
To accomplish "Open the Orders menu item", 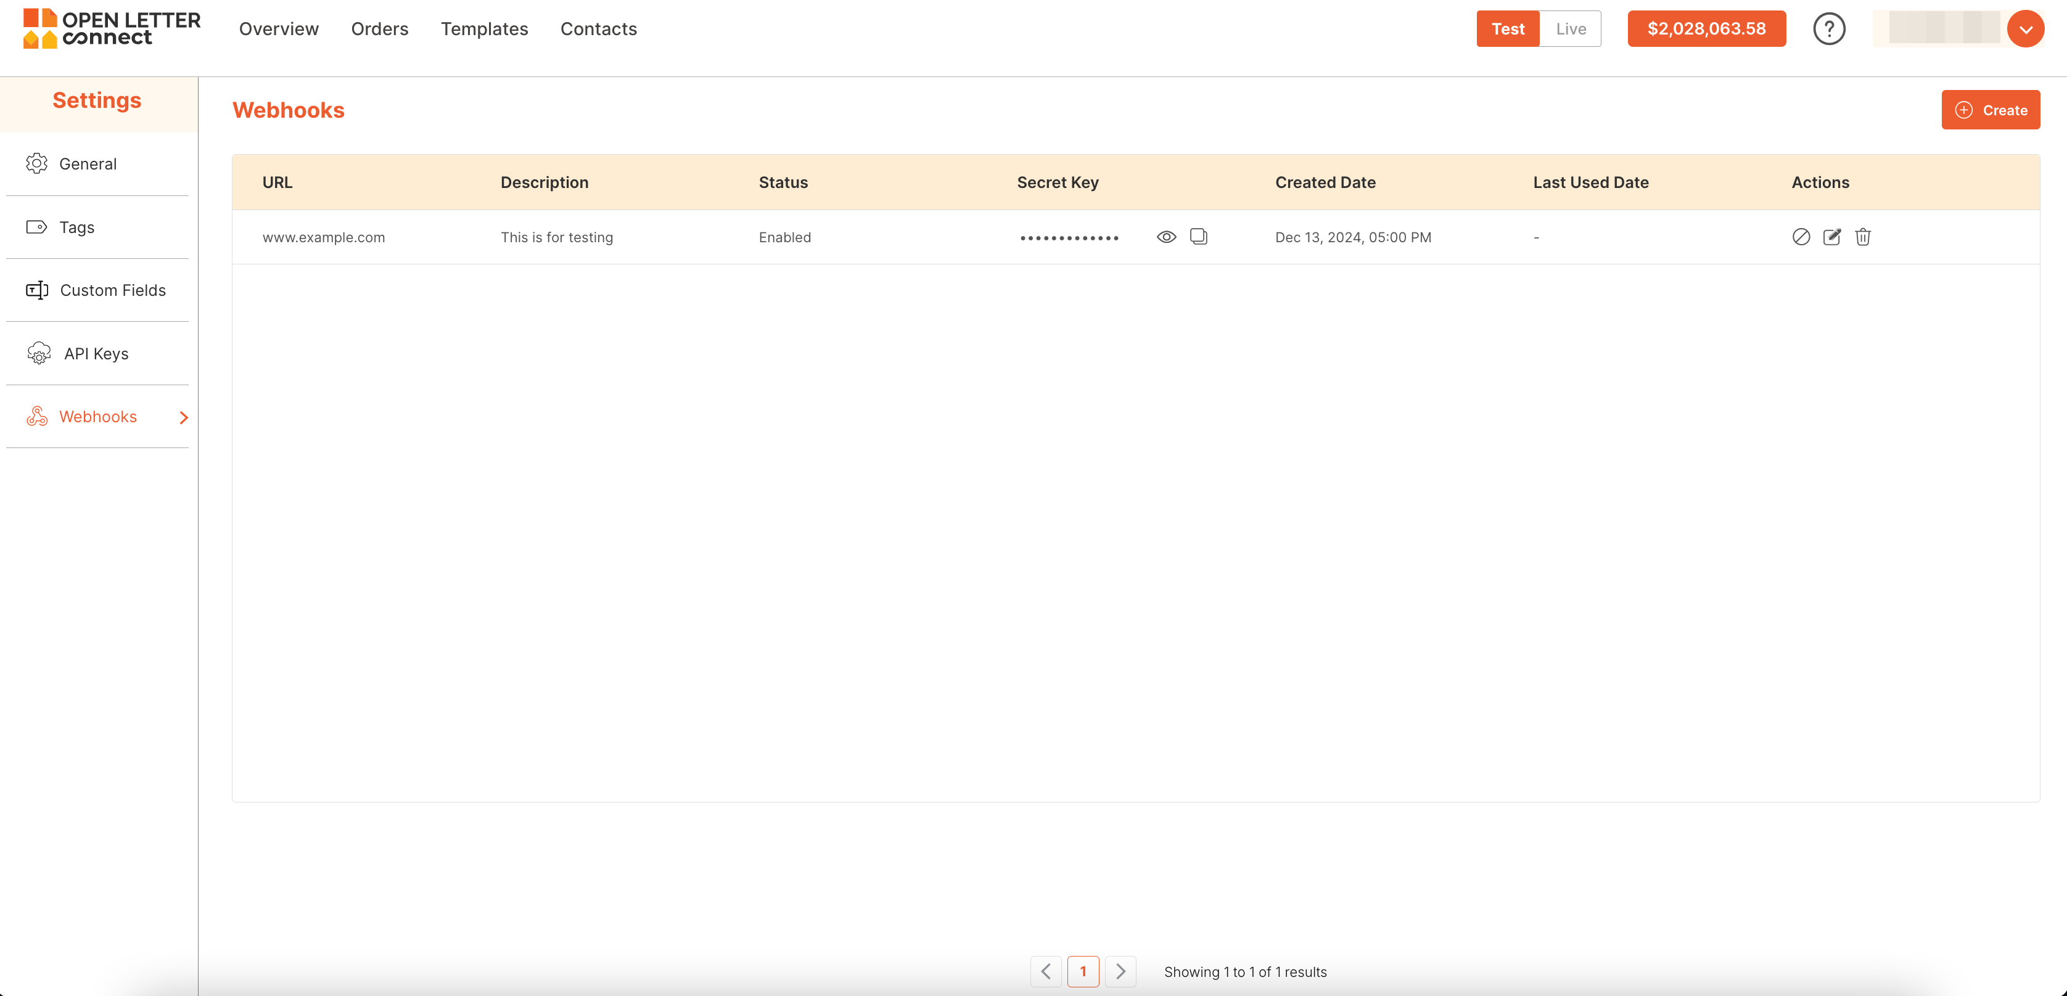I will coord(379,29).
